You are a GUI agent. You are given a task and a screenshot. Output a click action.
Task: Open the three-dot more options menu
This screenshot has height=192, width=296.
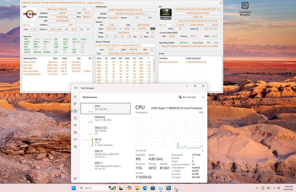[202, 97]
